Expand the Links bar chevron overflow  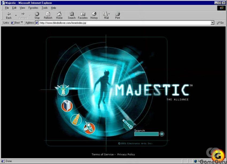[x=22, y=22]
